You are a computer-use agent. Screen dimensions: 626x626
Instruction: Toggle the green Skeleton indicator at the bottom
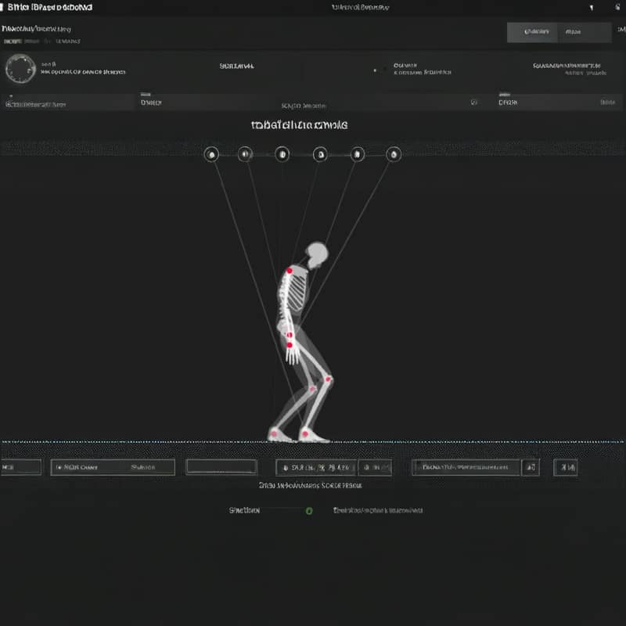pos(308,511)
